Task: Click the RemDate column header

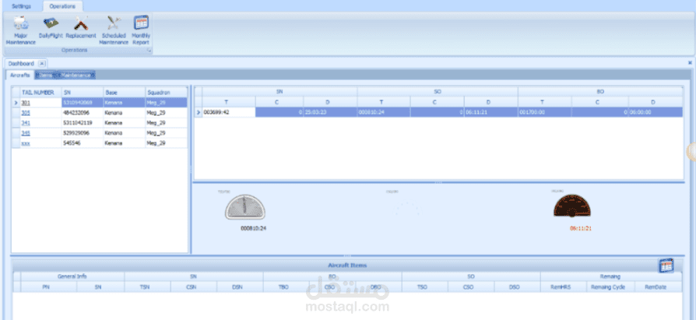Action: [x=658, y=287]
